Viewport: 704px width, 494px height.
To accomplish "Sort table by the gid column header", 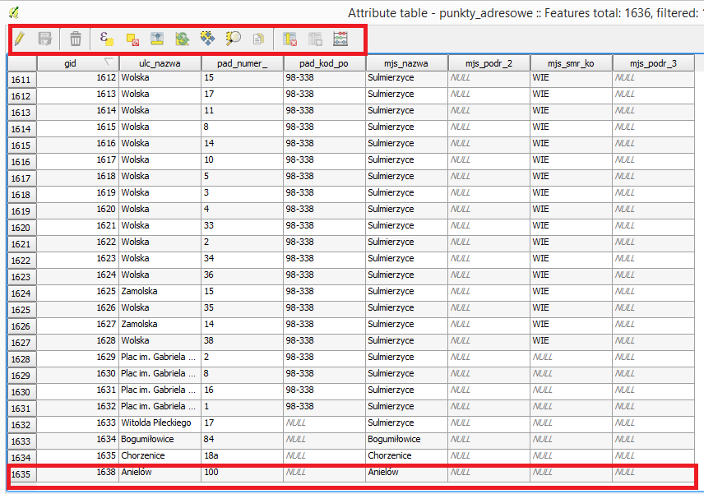I will pos(77,63).
